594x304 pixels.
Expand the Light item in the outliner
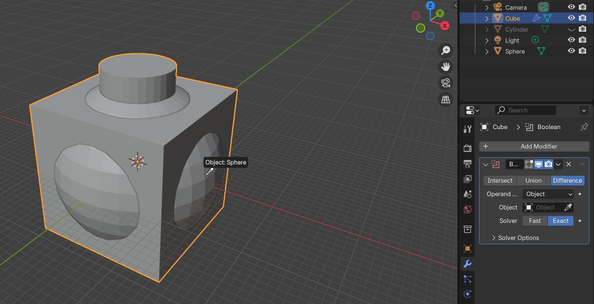(487, 40)
